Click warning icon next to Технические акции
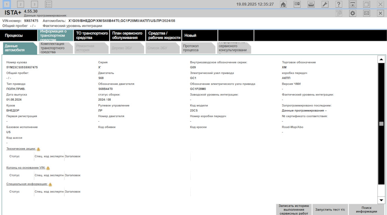Image resolution: width=387 pixels, height=215 pixels. pyautogui.click(x=38, y=149)
